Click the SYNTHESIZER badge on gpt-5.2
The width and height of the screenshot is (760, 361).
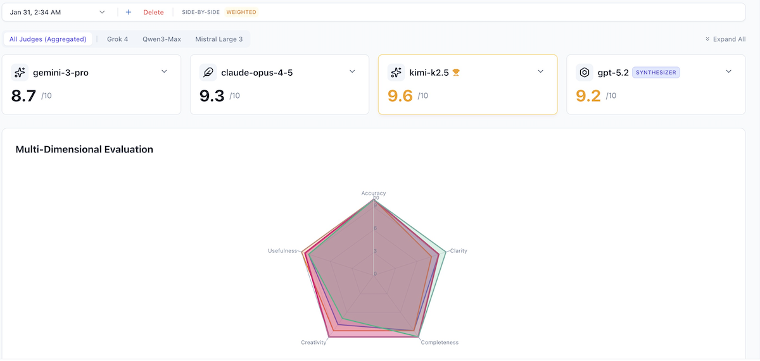[x=656, y=73]
